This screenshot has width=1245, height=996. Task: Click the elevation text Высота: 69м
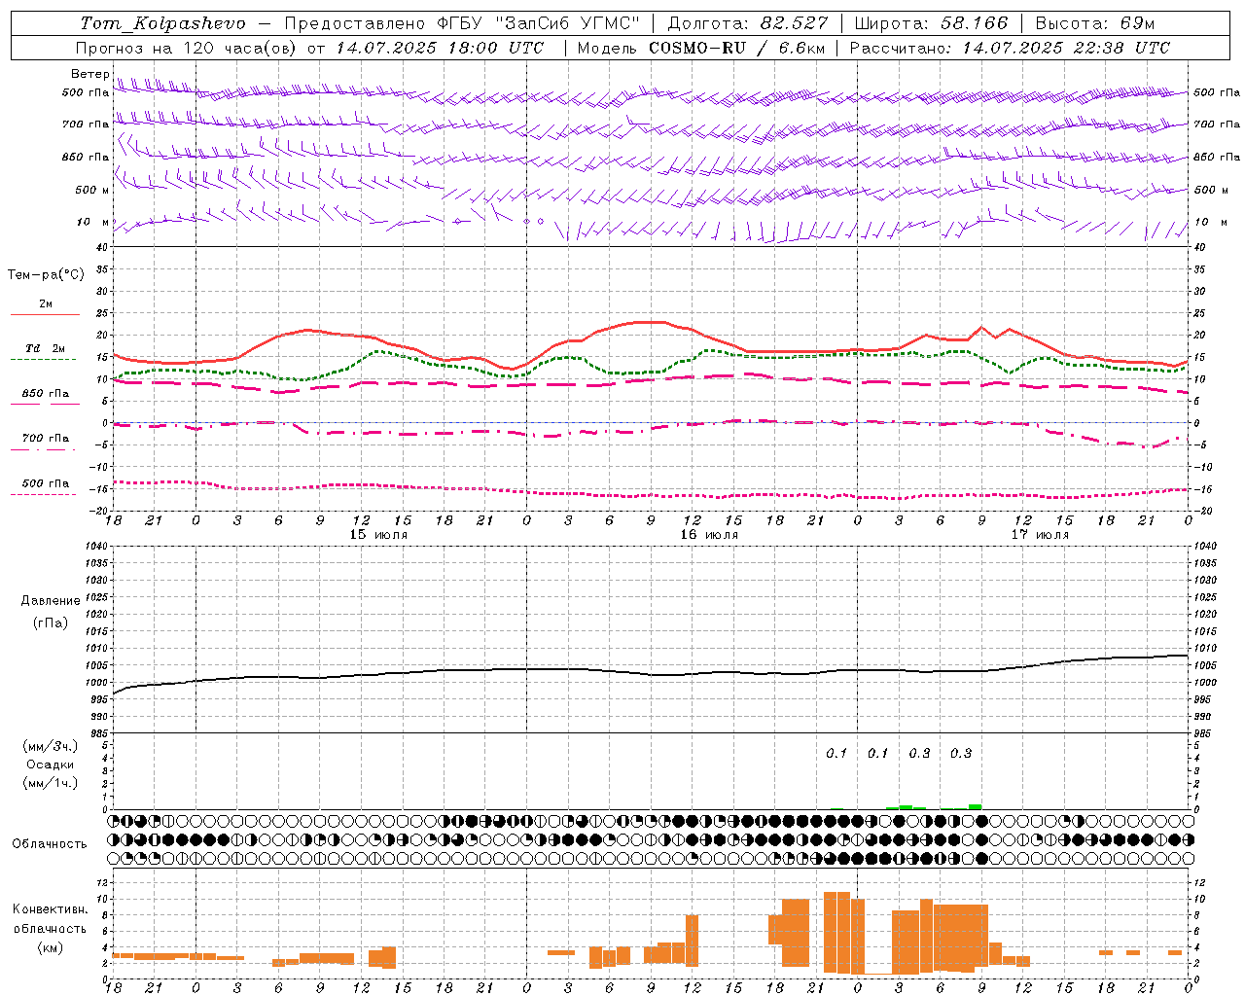[1094, 23]
